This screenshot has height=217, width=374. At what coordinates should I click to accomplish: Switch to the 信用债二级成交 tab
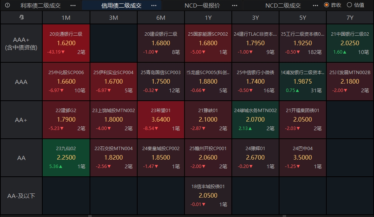click(x=121, y=5)
